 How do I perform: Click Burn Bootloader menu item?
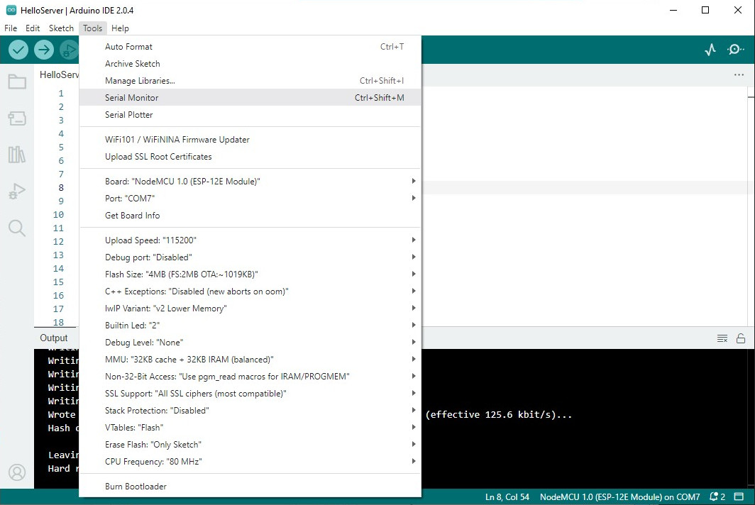point(136,487)
